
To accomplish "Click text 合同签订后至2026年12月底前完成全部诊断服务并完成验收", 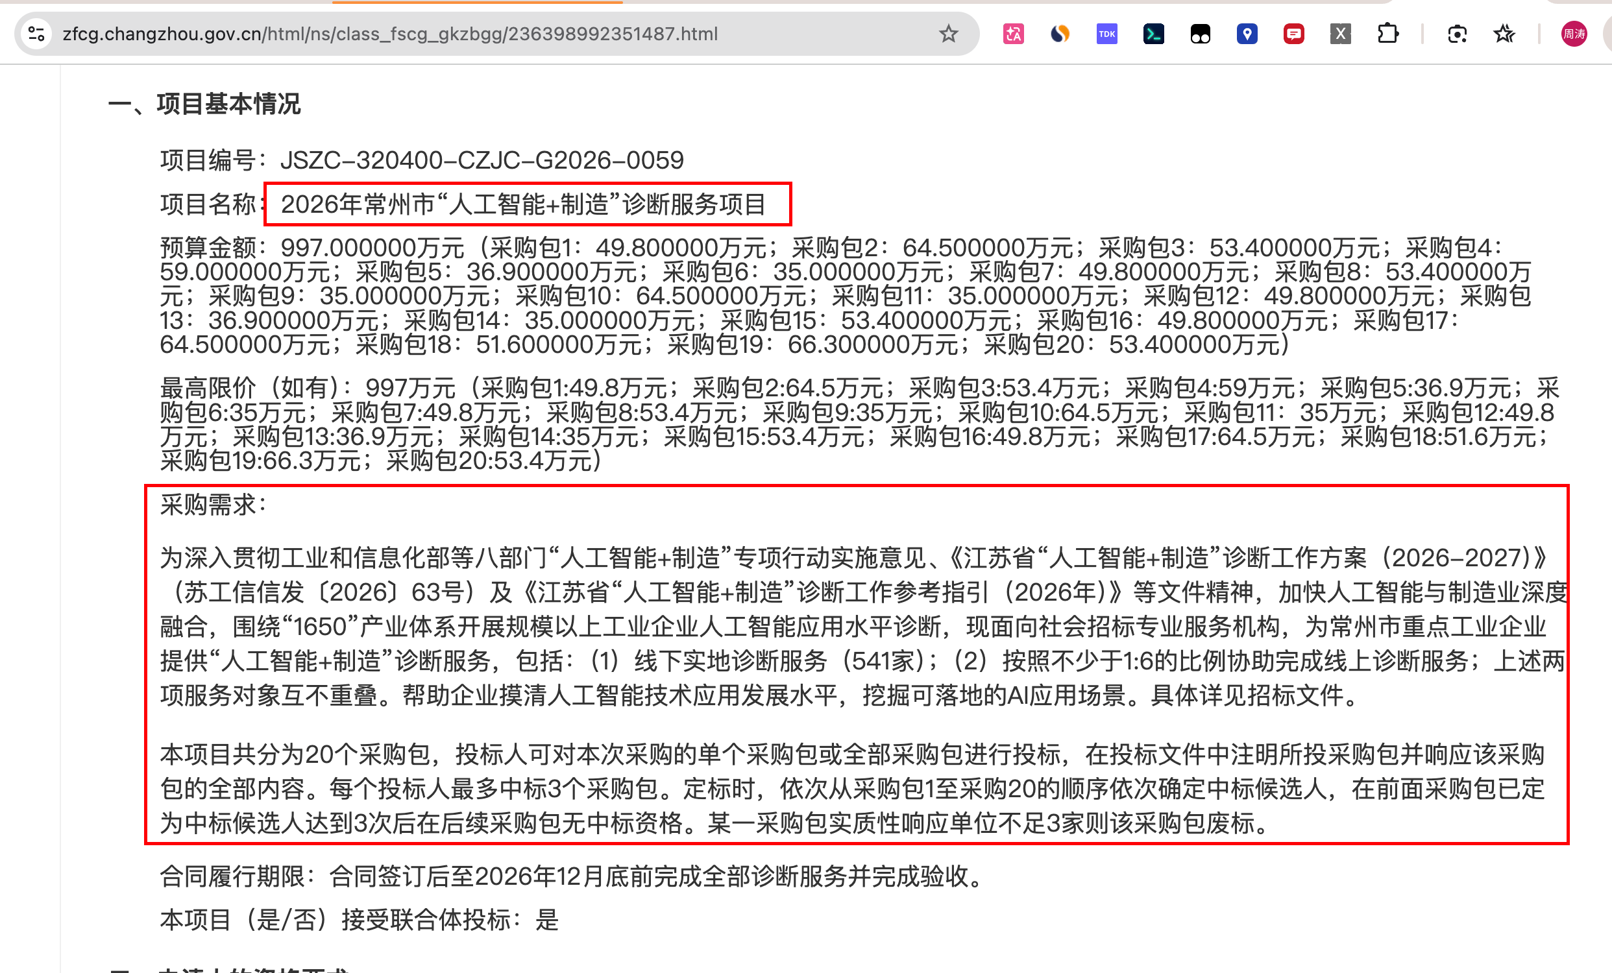I will click(x=648, y=876).
